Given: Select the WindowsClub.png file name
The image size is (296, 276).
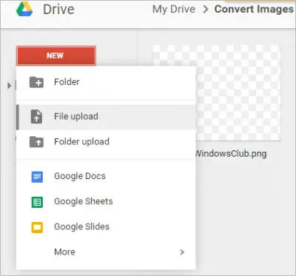Looking at the screenshot, I should pos(231,154).
